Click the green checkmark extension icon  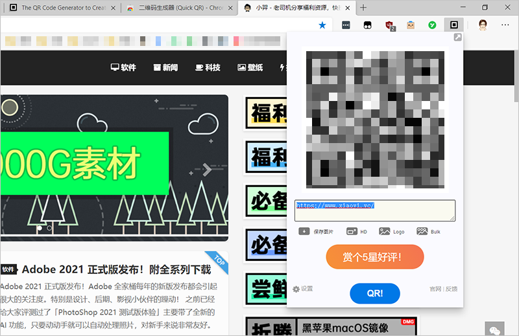point(432,25)
